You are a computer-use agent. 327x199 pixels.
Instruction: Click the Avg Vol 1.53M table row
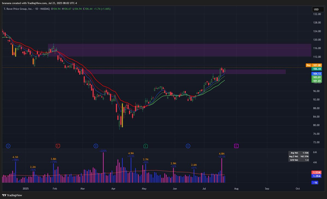point(299,153)
